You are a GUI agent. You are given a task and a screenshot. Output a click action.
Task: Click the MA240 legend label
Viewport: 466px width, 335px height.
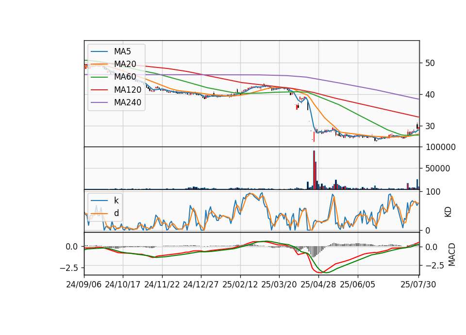(128, 102)
